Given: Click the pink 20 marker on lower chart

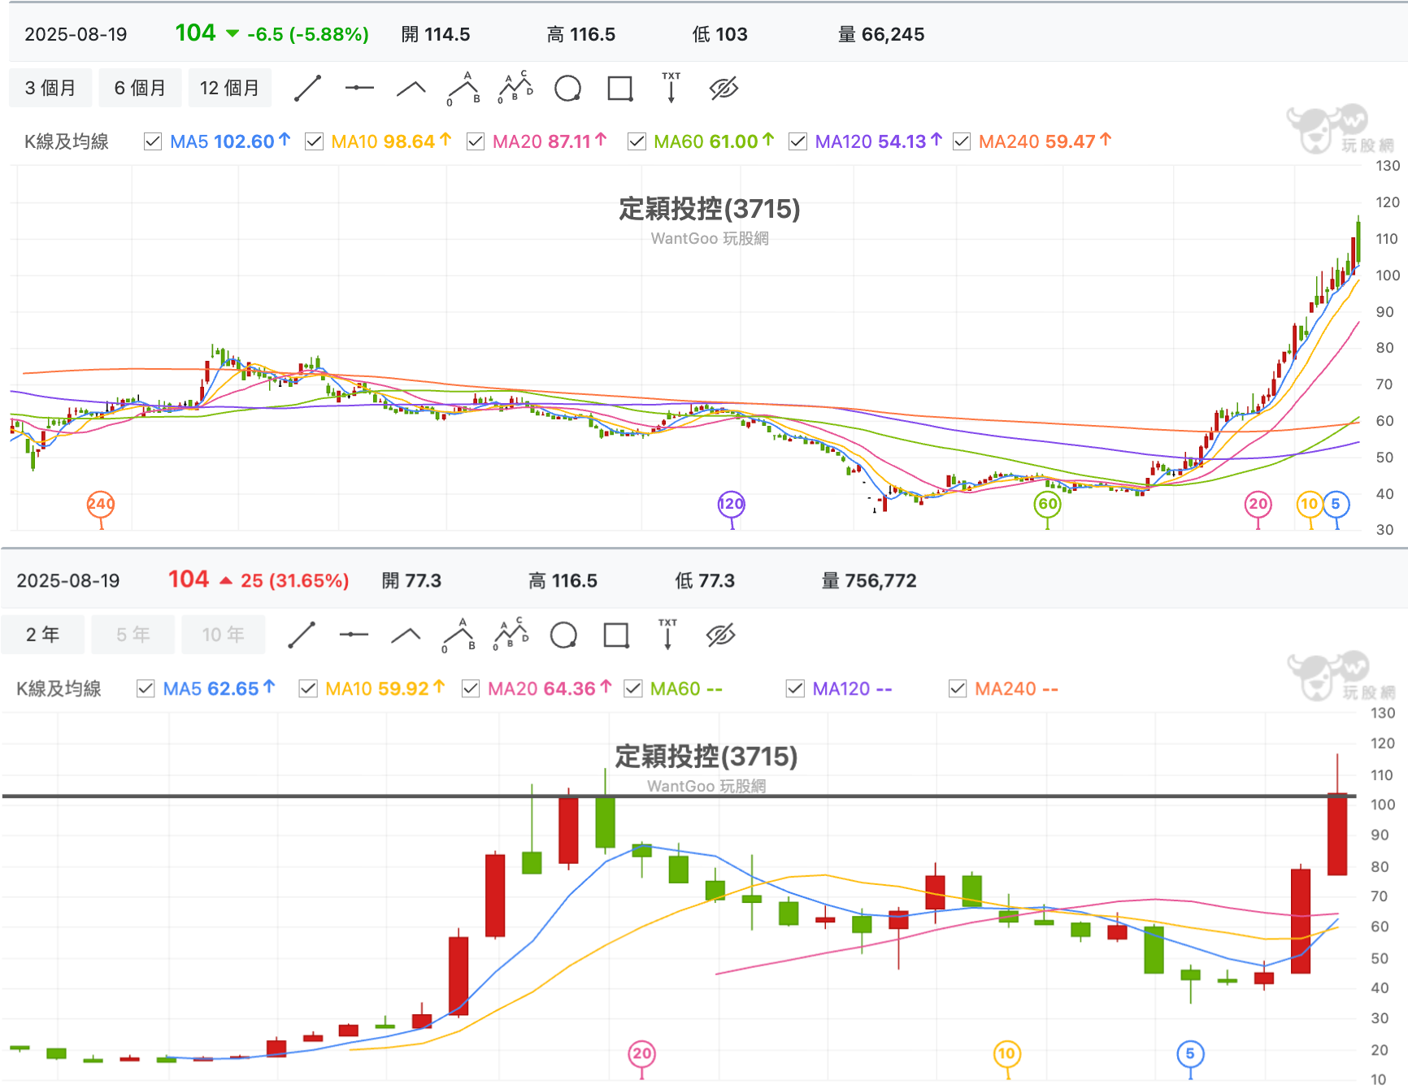Looking at the screenshot, I should (642, 1054).
